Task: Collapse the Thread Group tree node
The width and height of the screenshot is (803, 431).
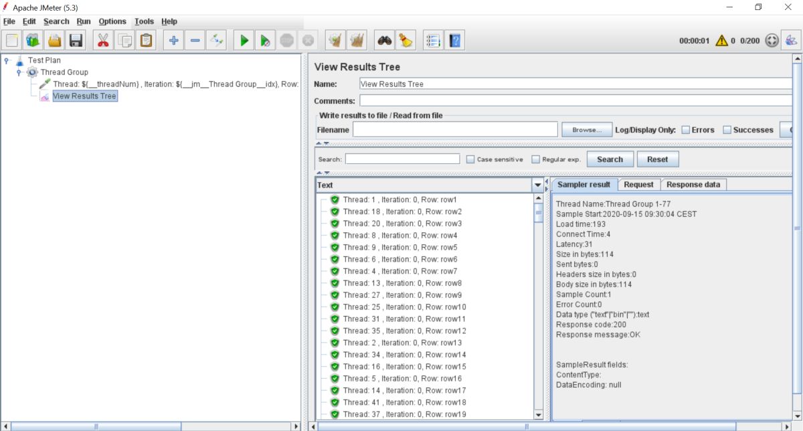Action: pyautogui.click(x=19, y=72)
